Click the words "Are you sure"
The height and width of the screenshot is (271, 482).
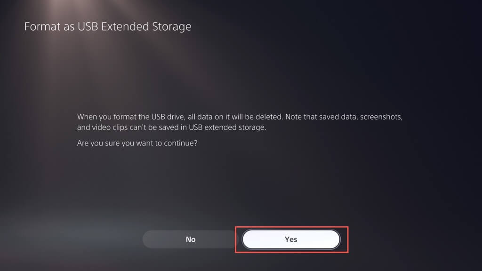(x=98, y=143)
